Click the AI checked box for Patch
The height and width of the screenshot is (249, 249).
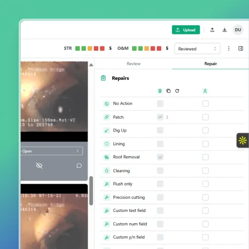pyautogui.click(x=160, y=117)
